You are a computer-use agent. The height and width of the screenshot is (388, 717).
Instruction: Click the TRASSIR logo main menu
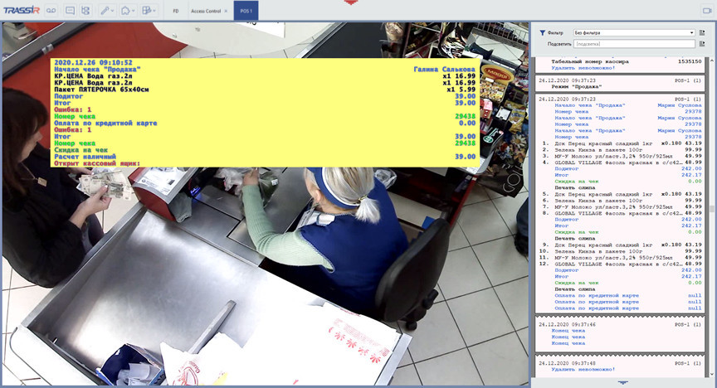point(20,11)
